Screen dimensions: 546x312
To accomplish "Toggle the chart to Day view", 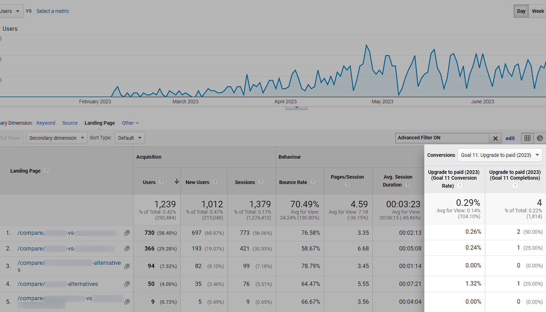I will 521,11.
